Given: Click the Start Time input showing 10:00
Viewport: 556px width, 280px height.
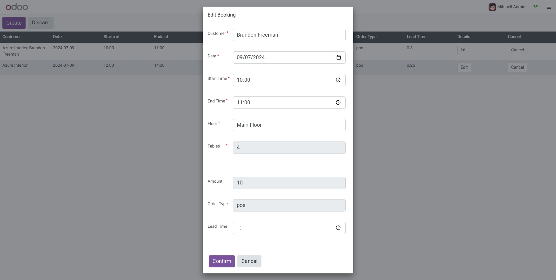Looking at the screenshot, I should point(283,80).
